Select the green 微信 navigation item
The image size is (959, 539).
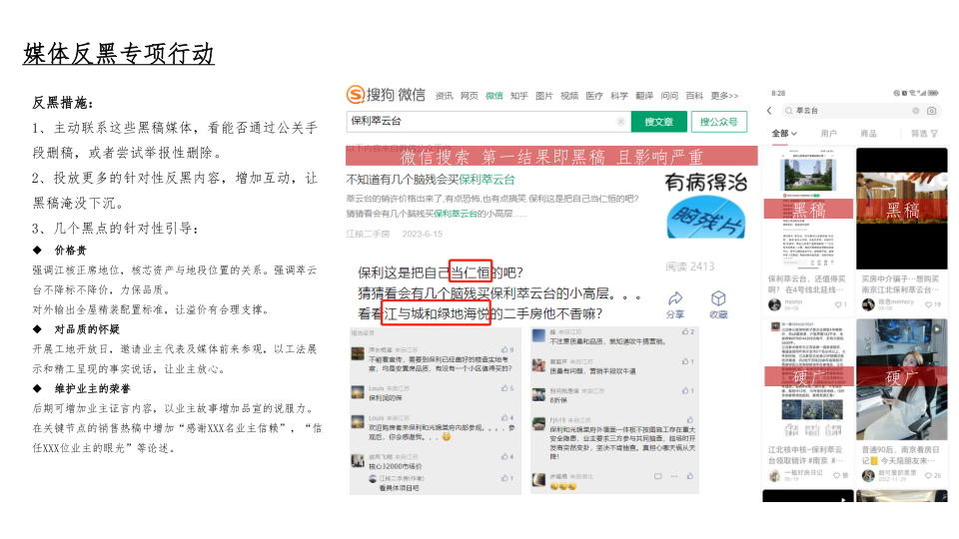pyautogui.click(x=494, y=96)
